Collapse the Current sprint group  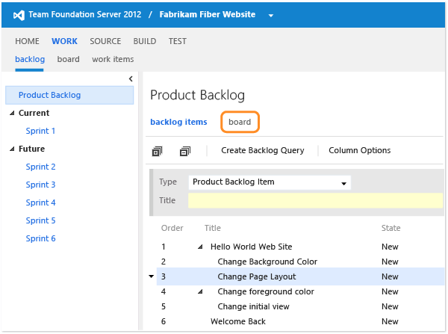pyautogui.click(x=12, y=114)
